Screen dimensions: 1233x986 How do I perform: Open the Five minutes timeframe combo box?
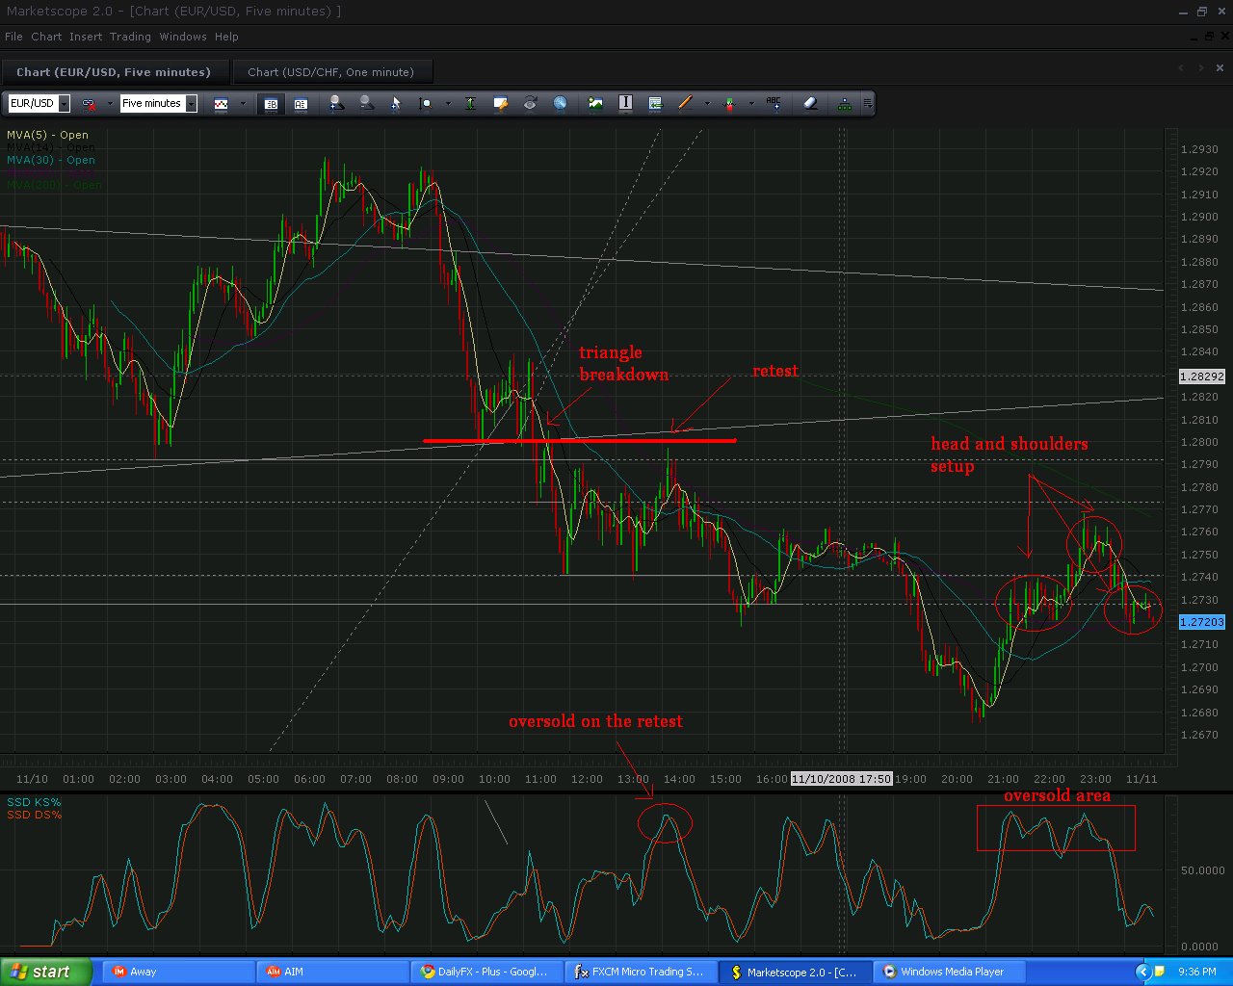click(x=159, y=103)
